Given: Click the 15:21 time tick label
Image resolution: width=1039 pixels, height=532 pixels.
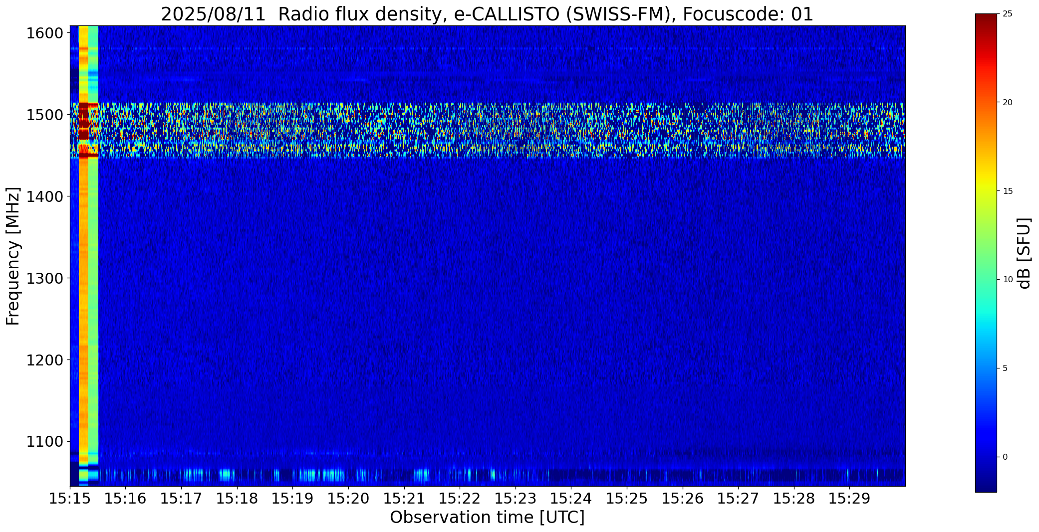Looking at the screenshot, I should pyautogui.click(x=404, y=499).
